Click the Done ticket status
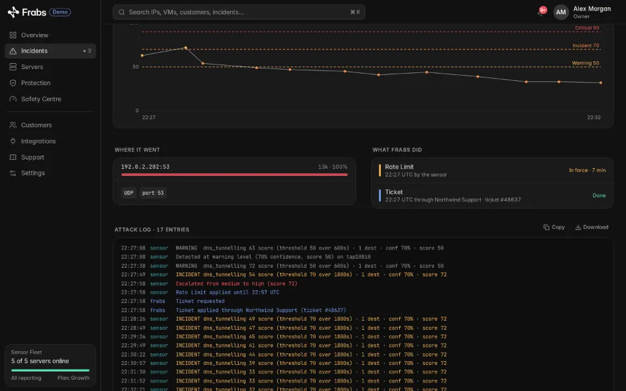 pyautogui.click(x=599, y=195)
